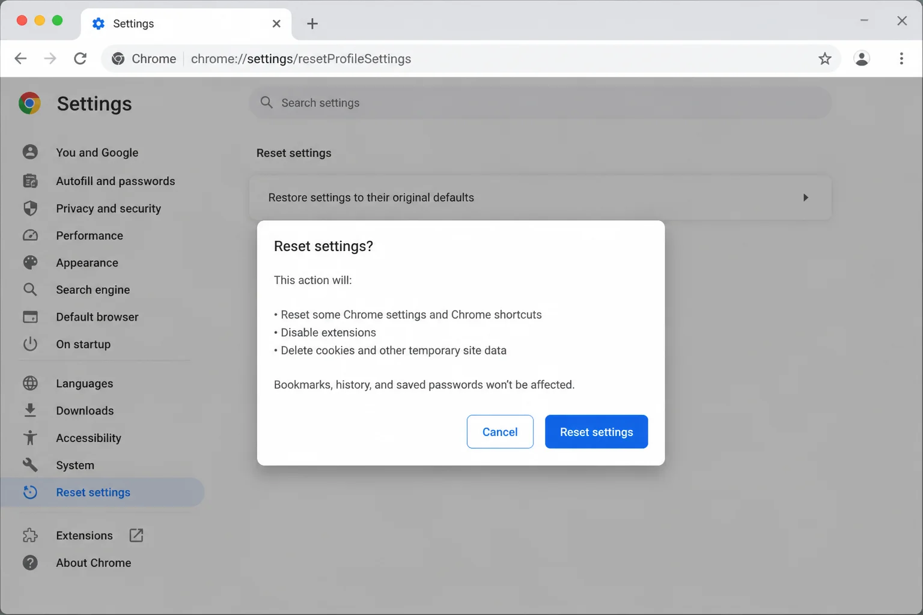
Task: Click the back navigation arrow
Action: click(20, 58)
